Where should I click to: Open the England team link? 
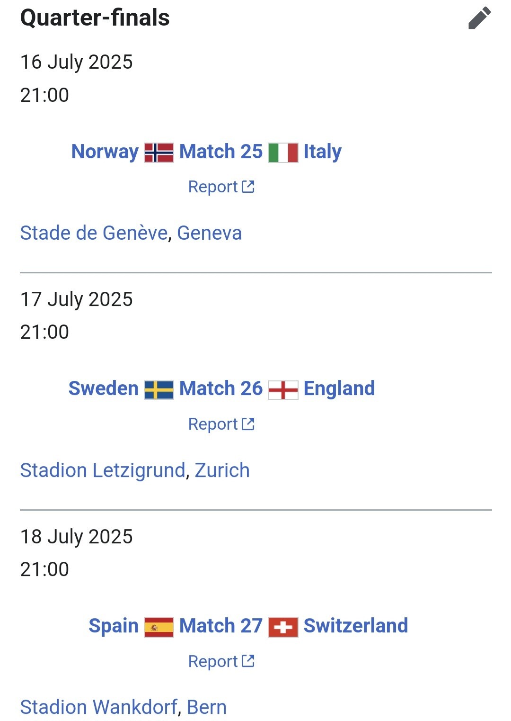339,388
